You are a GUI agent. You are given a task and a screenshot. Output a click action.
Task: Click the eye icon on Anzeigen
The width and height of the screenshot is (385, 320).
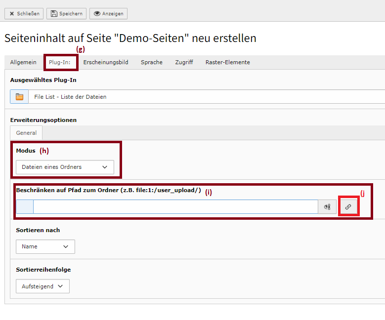[x=97, y=13]
